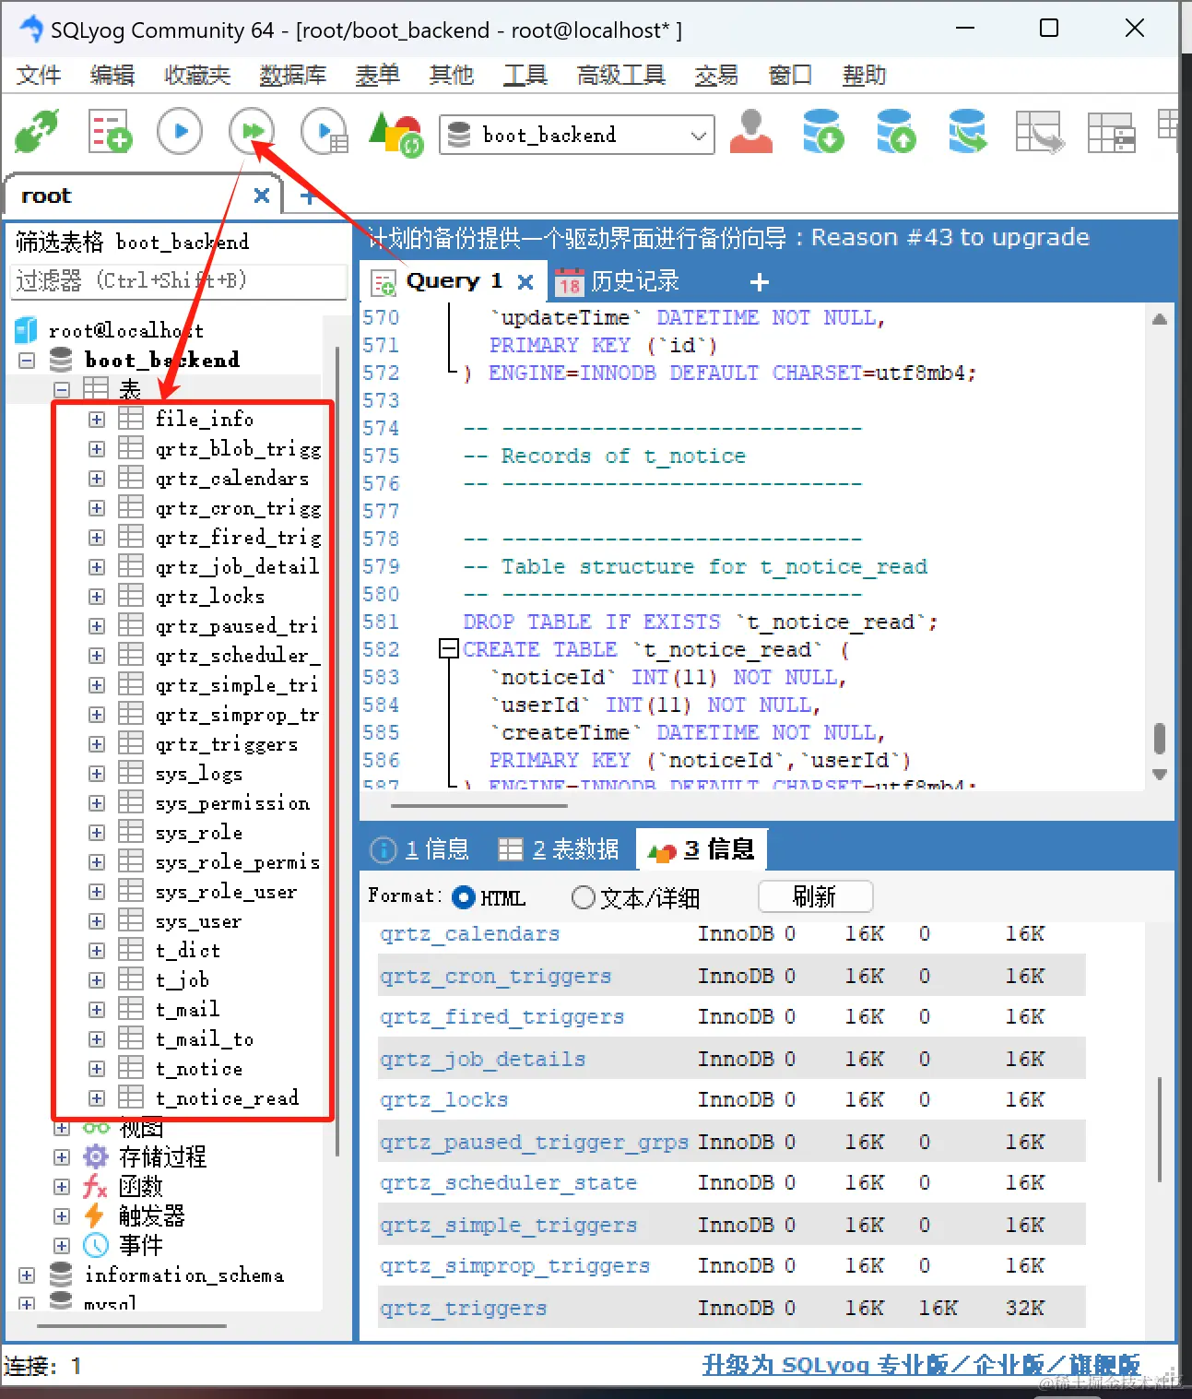
Task: Click the execute and edit resultset icon
Action: [x=325, y=132]
